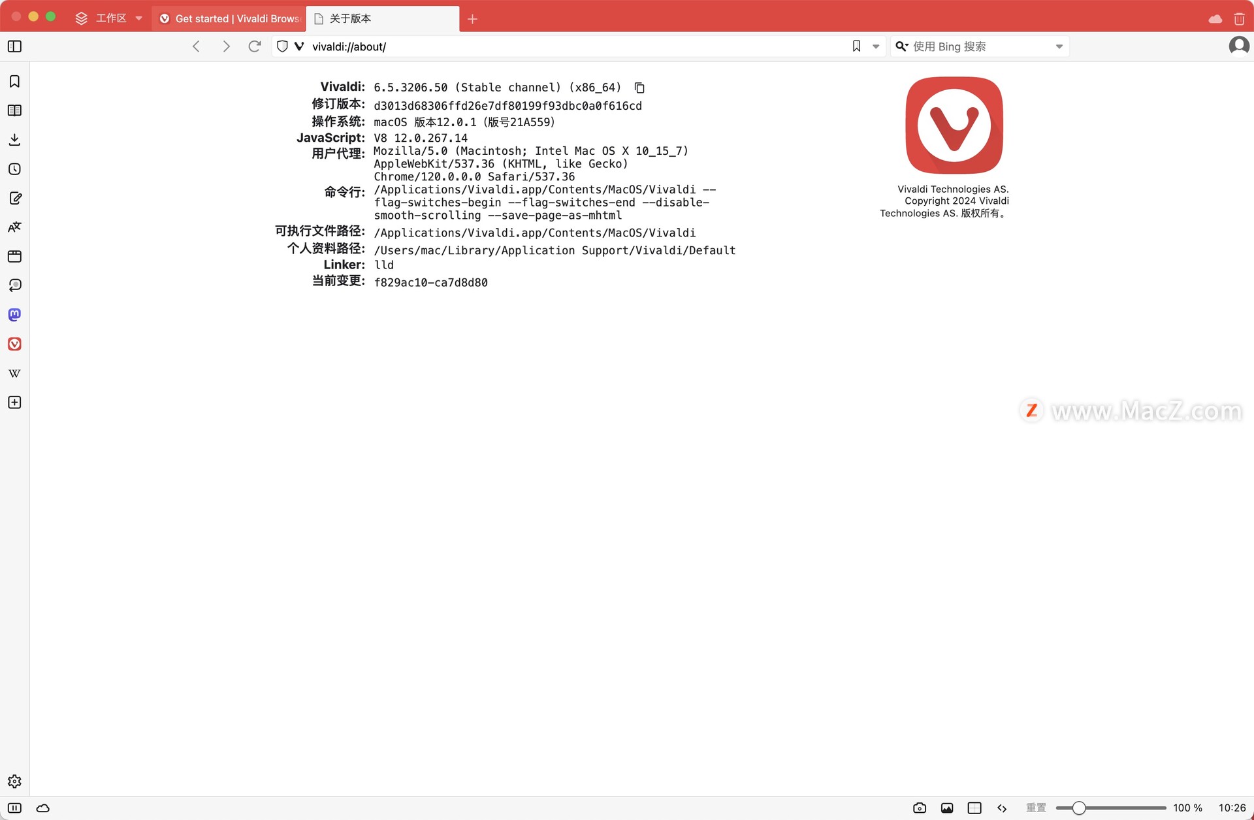Image resolution: width=1254 pixels, height=820 pixels.
Task: Toggle the side panel visibility button
Action: (x=14, y=46)
